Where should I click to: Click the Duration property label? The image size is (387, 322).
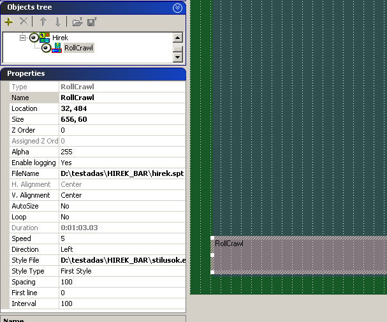click(x=34, y=228)
